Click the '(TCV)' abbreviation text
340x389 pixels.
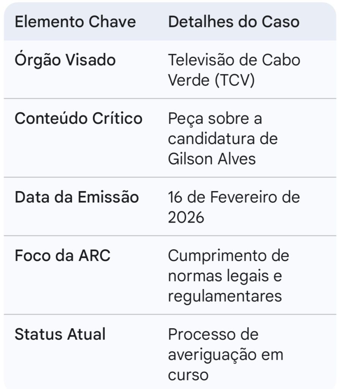[x=235, y=81]
